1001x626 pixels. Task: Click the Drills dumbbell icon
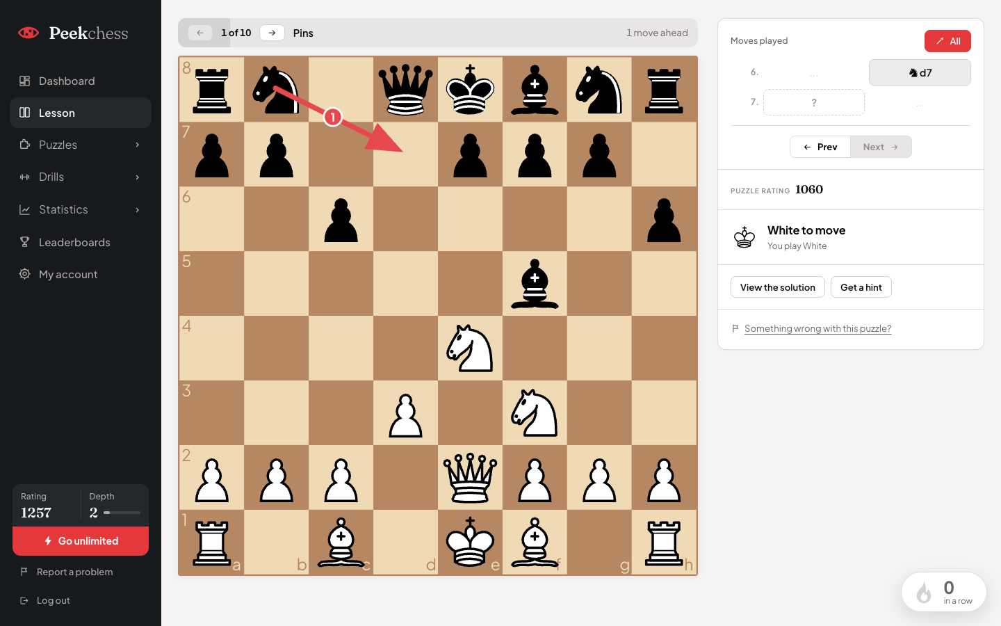[x=24, y=177]
